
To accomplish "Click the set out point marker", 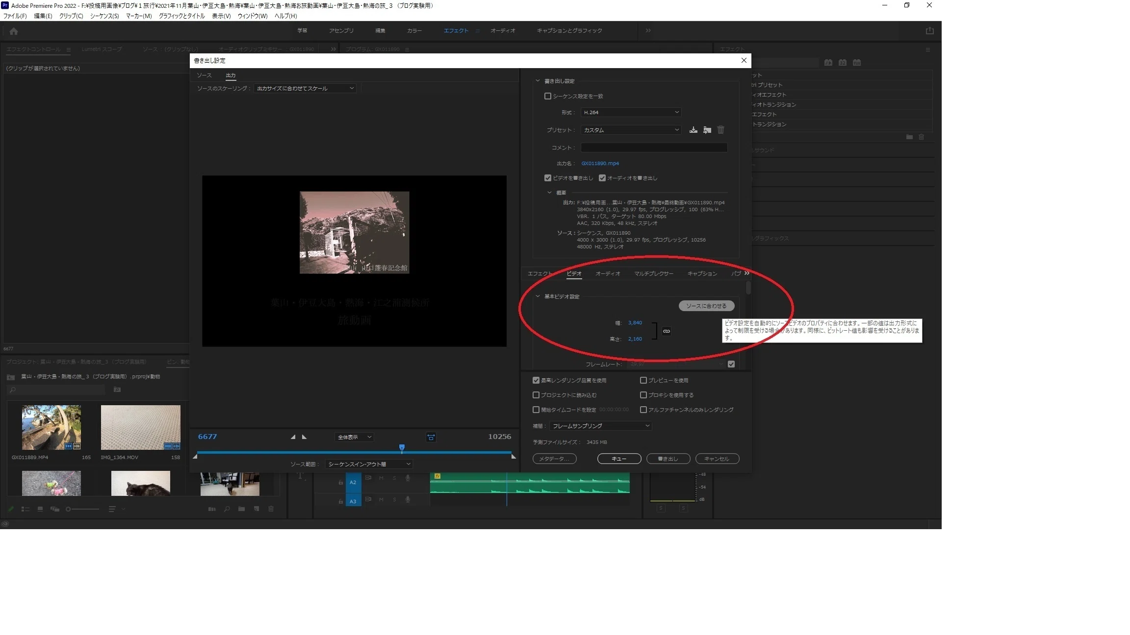I will tap(304, 437).
